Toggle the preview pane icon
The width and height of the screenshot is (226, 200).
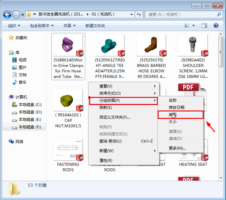tap(204, 26)
